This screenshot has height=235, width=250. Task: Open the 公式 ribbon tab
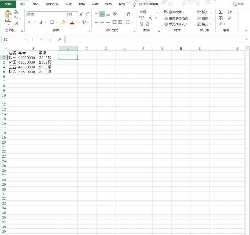click(68, 4)
